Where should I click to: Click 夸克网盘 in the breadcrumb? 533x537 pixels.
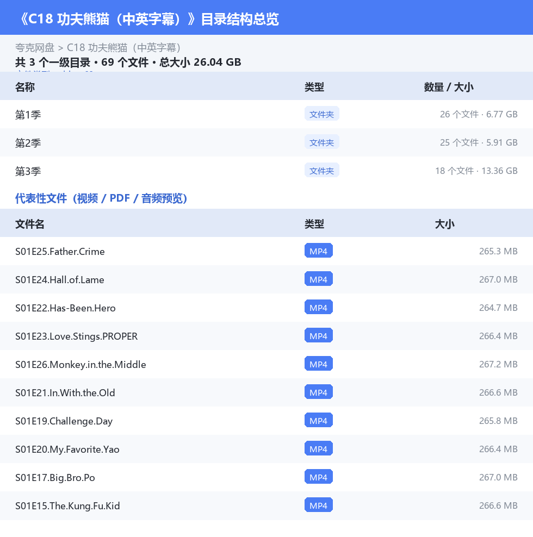(x=35, y=48)
